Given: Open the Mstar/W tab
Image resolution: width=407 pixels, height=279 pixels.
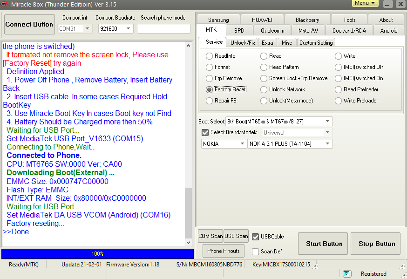Looking at the screenshot, I should (x=308, y=31).
